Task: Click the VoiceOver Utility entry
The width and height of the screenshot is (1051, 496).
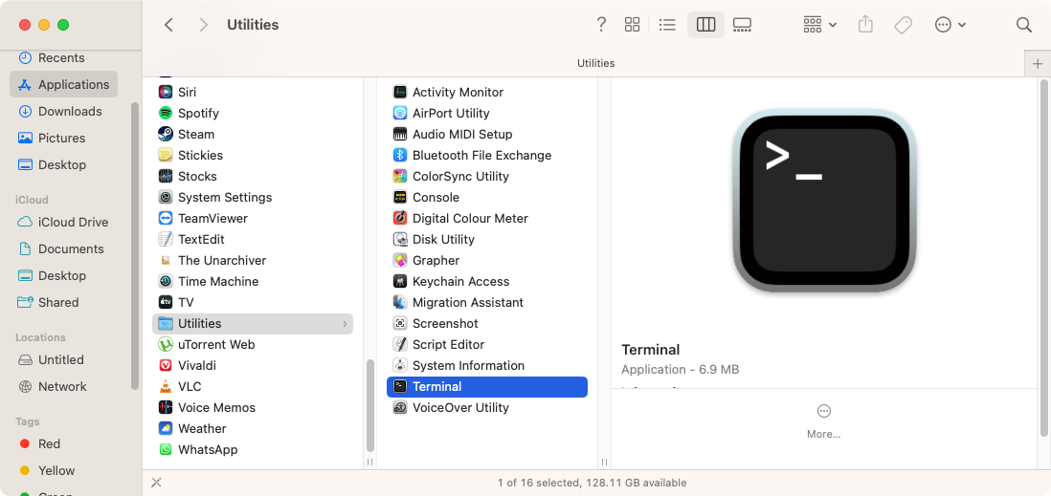Action: pyautogui.click(x=486, y=408)
